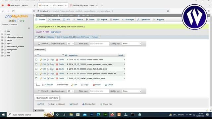Reload the browser page

pos(13,11)
